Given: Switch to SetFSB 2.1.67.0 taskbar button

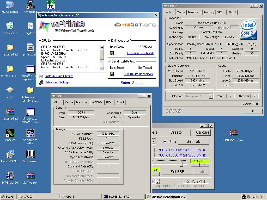Looking at the screenshot, I should point(123,197).
